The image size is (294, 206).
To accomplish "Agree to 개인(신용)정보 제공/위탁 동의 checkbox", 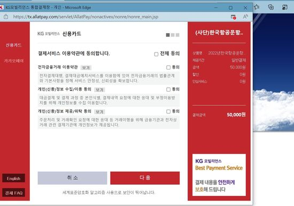I will tap(168, 111).
